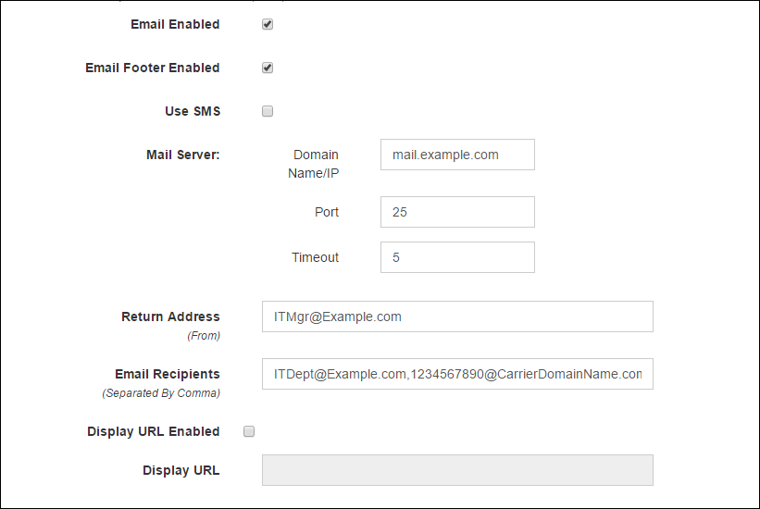Screen dimensions: 760x509
Task: Select the Timeout input box
Action: pos(457,257)
